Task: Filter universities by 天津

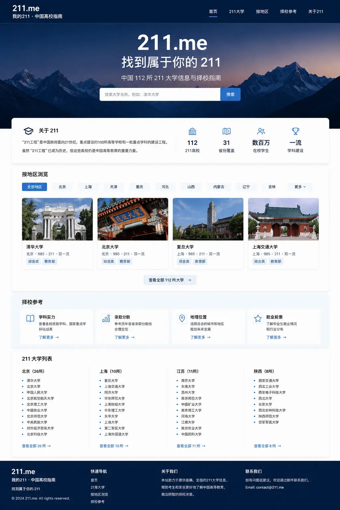Action: [x=114, y=187]
